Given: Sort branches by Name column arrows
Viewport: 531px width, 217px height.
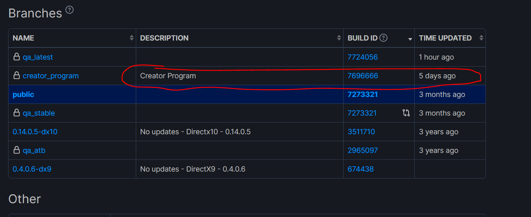Looking at the screenshot, I should pos(131,38).
